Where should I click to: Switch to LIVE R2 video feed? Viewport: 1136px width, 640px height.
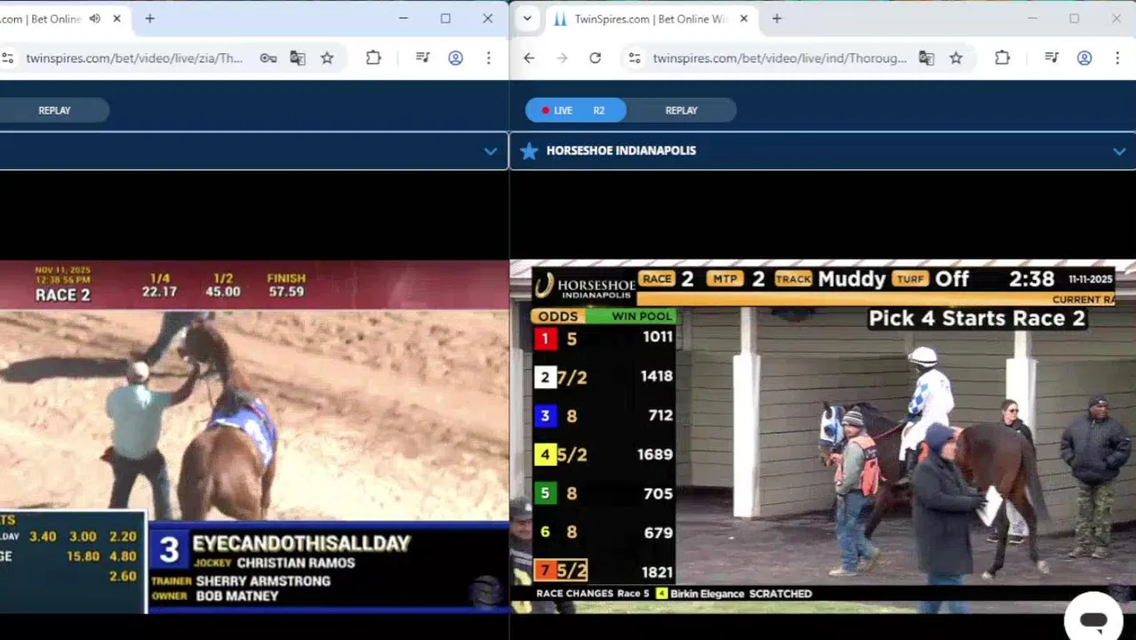click(x=575, y=110)
